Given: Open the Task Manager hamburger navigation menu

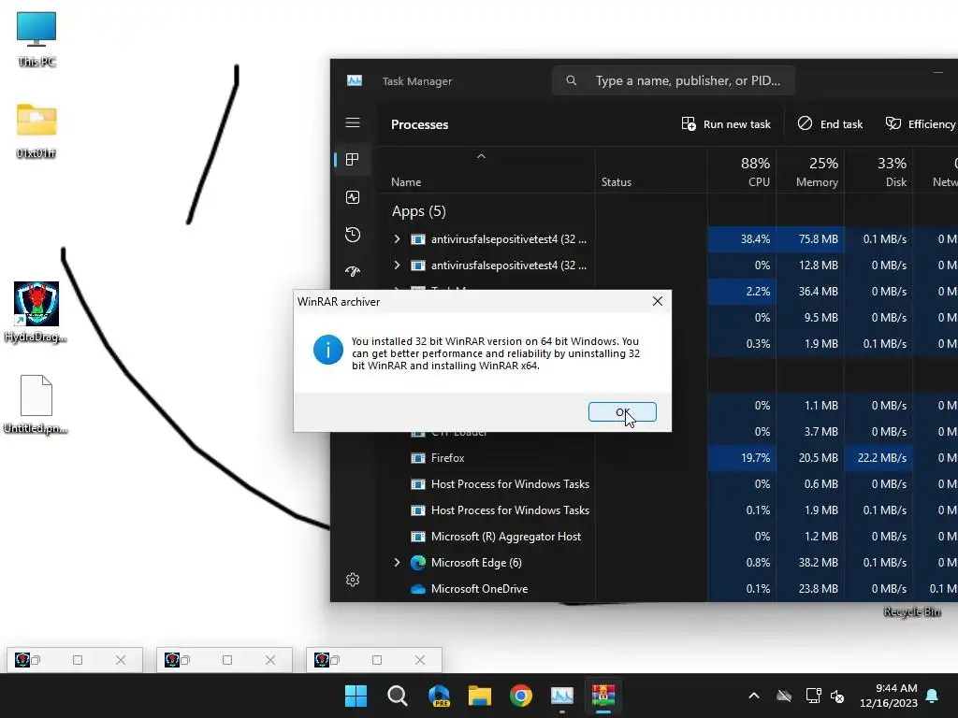Looking at the screenshot, I should point(353,122).
